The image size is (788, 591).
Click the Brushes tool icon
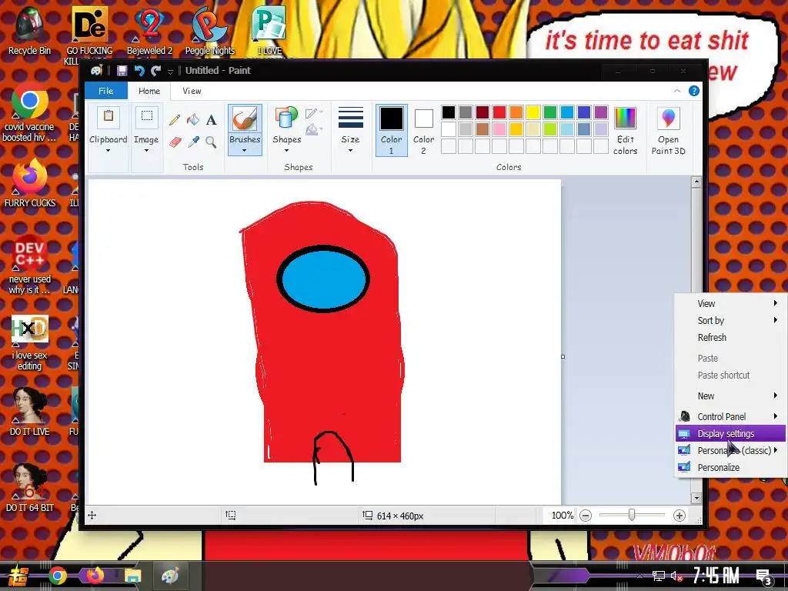245,119
